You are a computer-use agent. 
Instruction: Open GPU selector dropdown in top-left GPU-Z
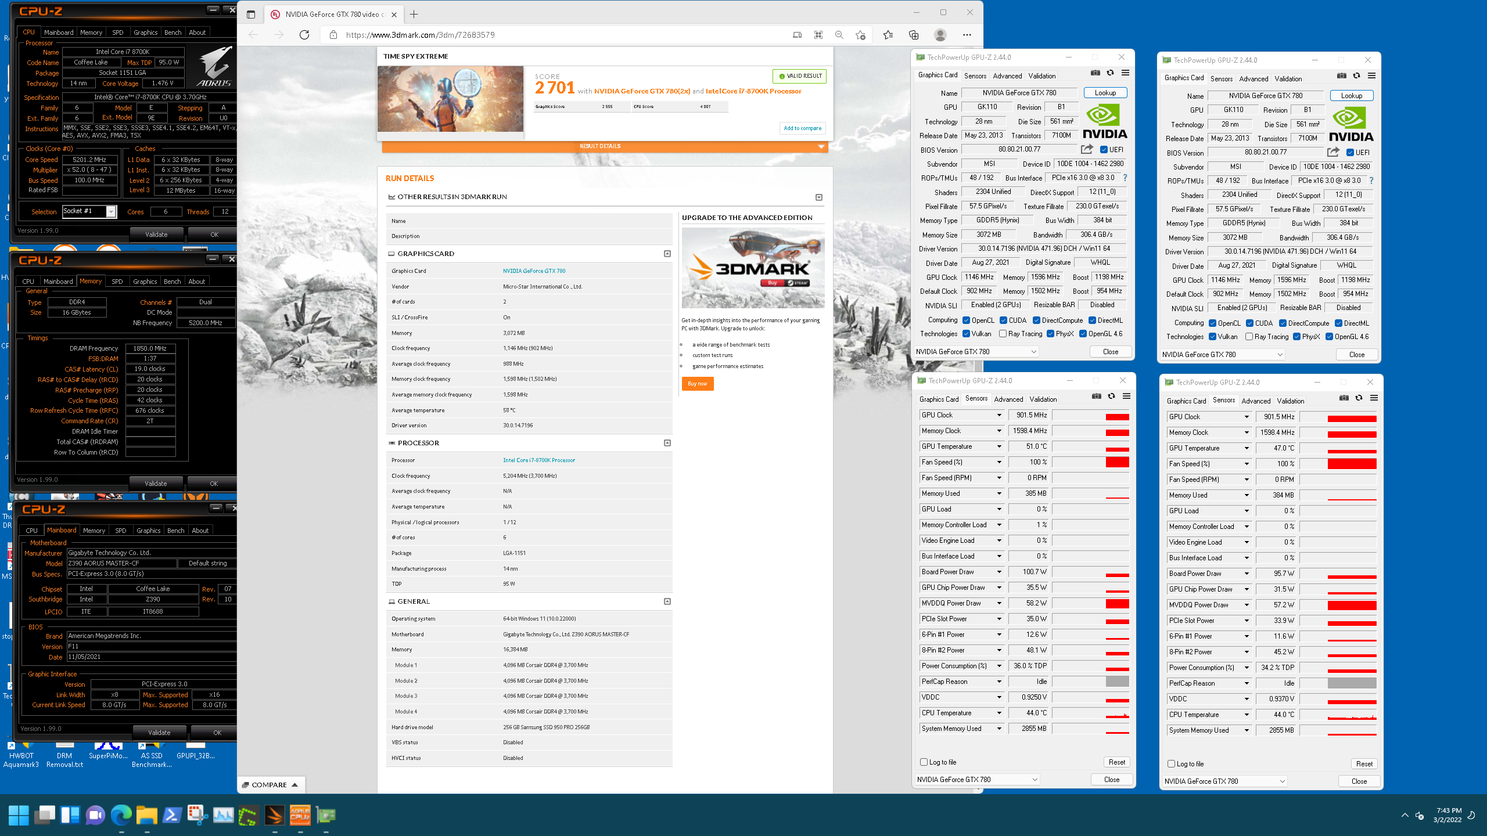[976, 352]
